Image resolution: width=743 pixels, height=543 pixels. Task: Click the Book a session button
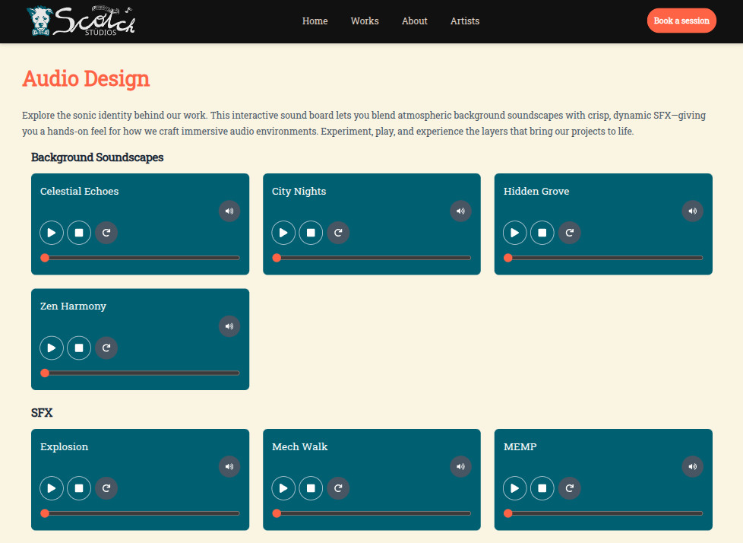coord(681,21)
